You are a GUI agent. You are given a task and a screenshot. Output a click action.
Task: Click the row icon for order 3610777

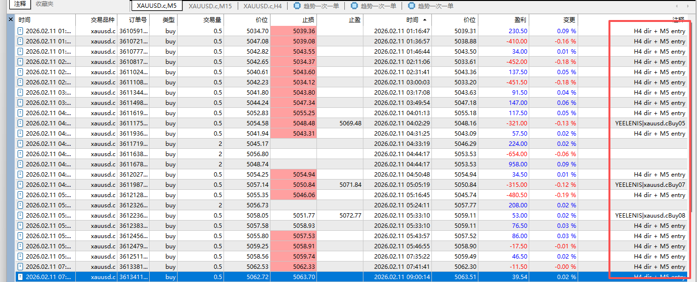coord(21,51)
